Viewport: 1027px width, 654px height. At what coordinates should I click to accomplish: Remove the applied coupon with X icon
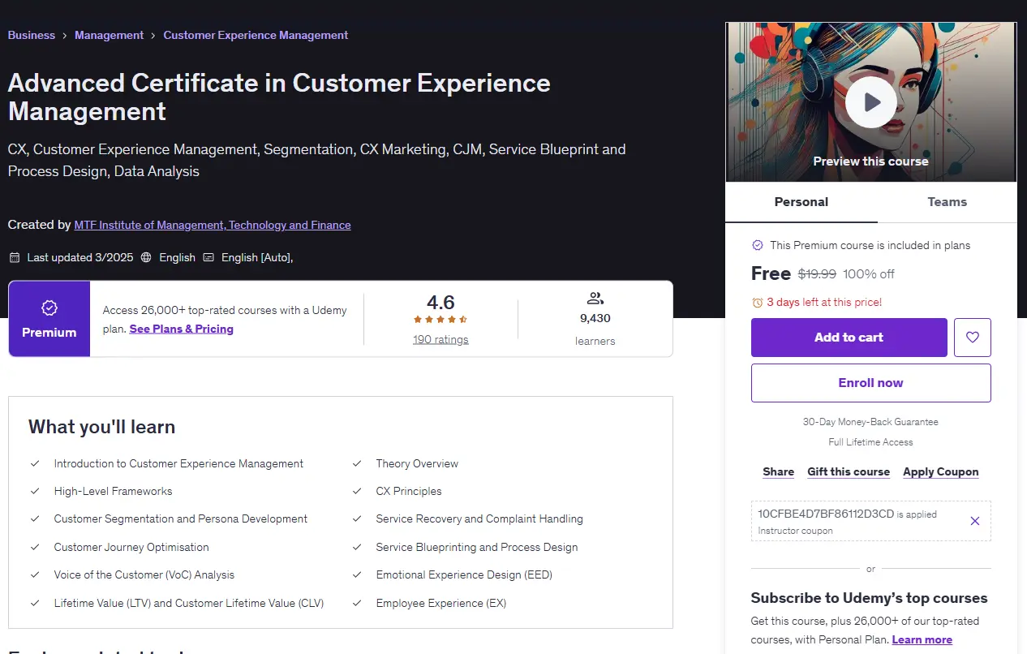975,521
